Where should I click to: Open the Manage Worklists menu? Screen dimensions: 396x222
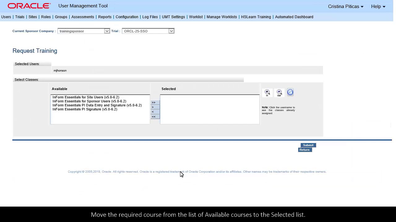pyautogui.click(x=222, y=17)
